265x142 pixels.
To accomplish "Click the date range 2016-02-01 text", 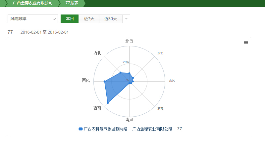I will click(x=44, y=32).
